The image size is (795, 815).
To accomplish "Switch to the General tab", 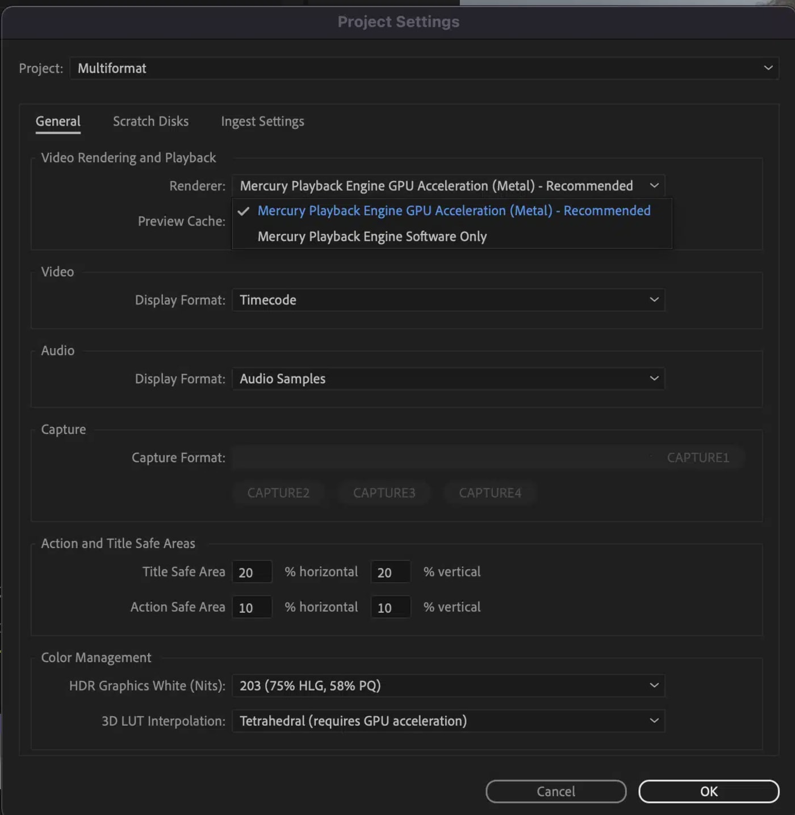I will (58, 122).
